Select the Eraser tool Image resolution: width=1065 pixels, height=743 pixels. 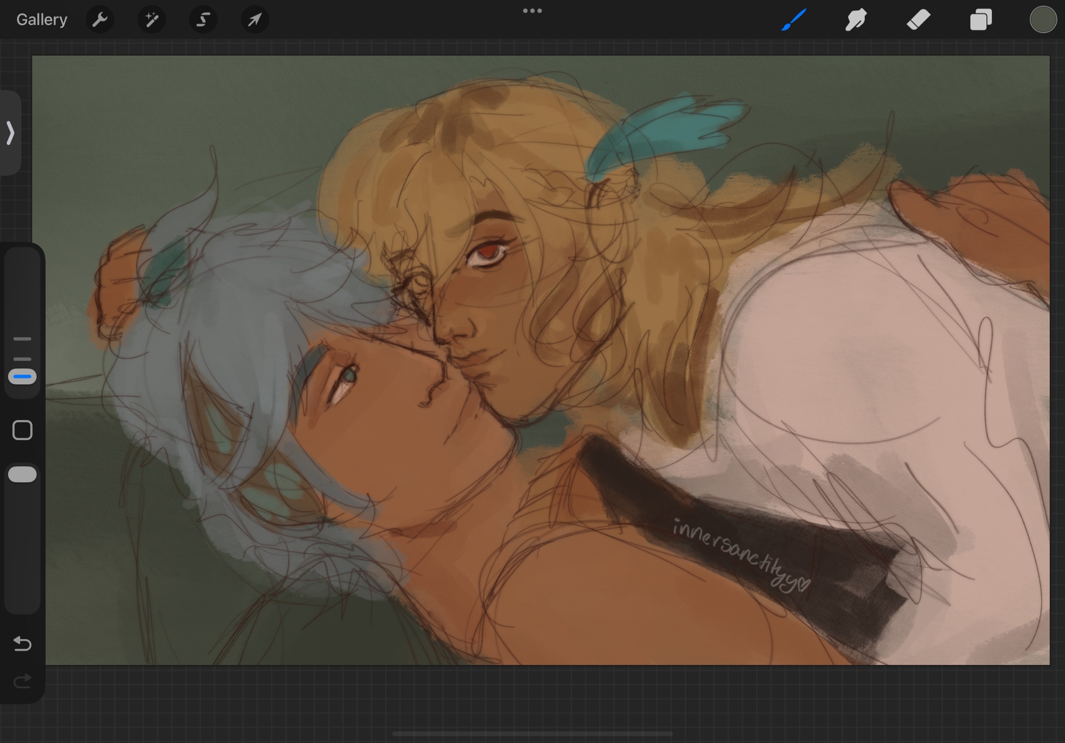[x=918, y=20]
